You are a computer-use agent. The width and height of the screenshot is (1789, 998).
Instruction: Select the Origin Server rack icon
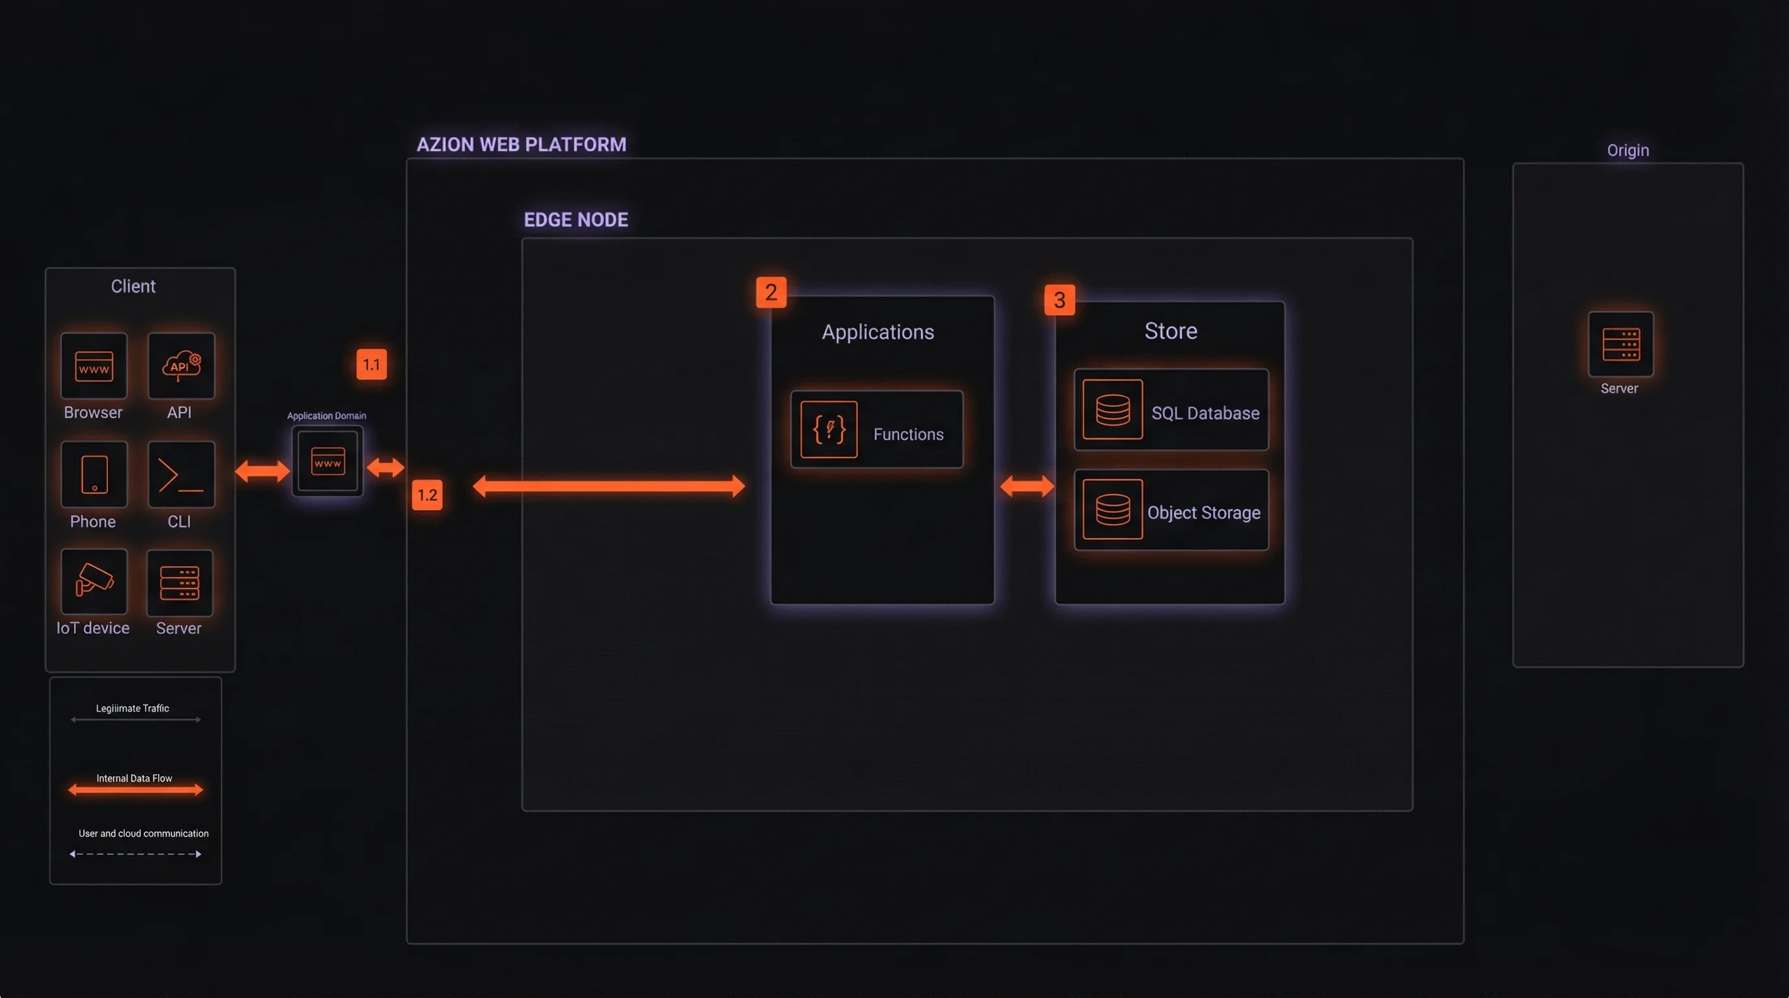coord(1621,344)
